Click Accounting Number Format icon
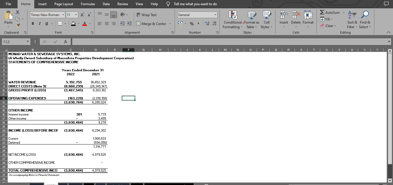 pos(181,24)
